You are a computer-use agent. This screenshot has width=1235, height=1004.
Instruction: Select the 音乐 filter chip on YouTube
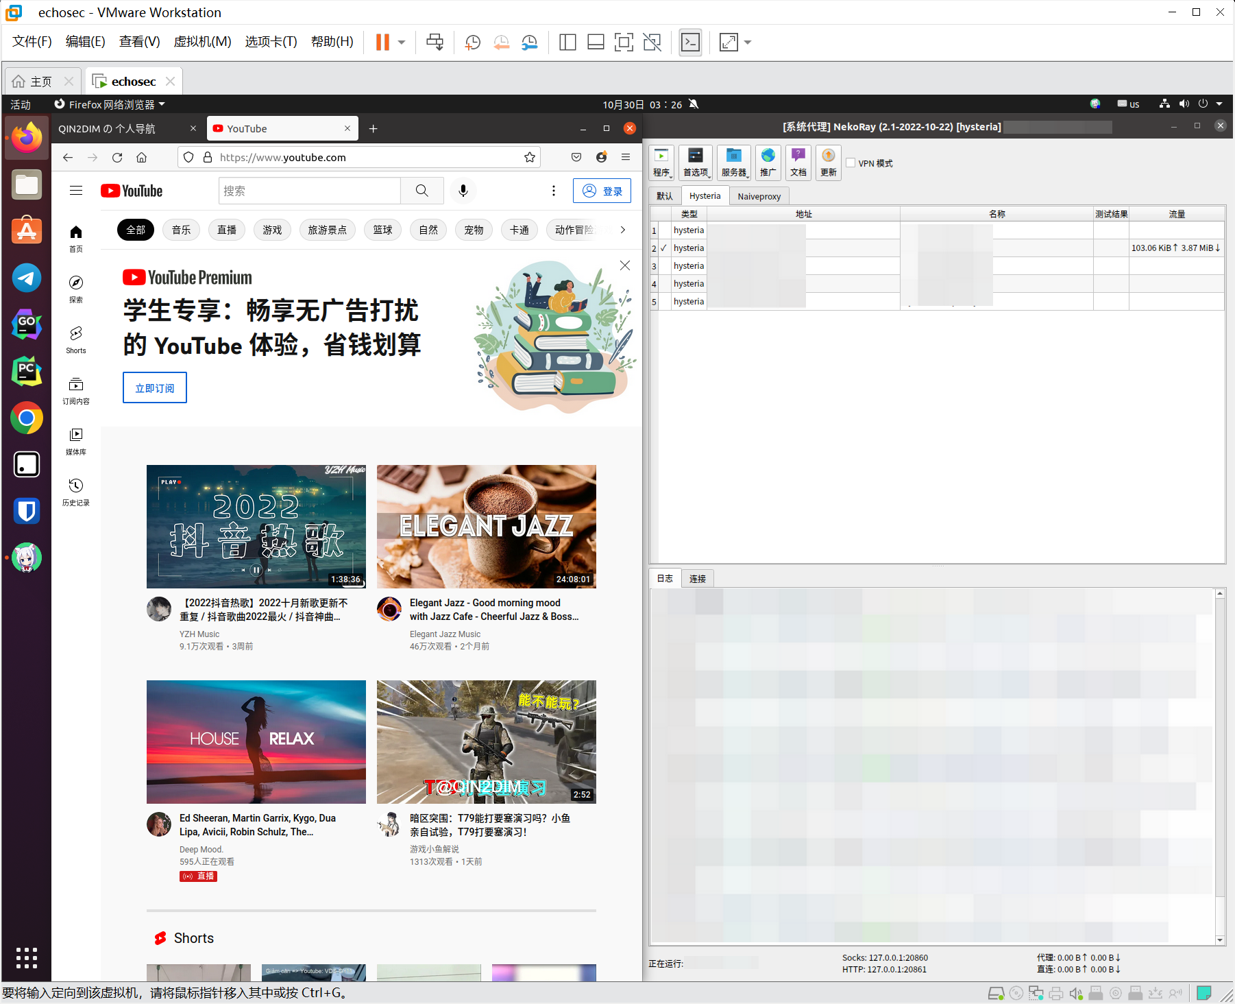[x=180, y=230]
